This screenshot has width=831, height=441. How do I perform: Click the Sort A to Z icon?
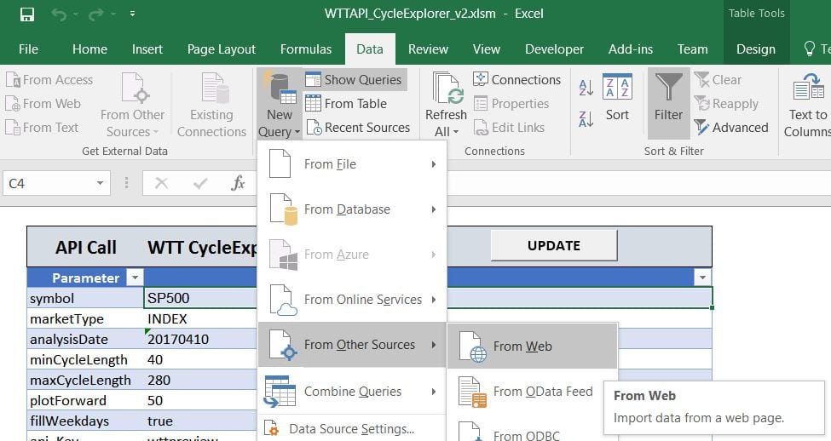click(586, 88)
